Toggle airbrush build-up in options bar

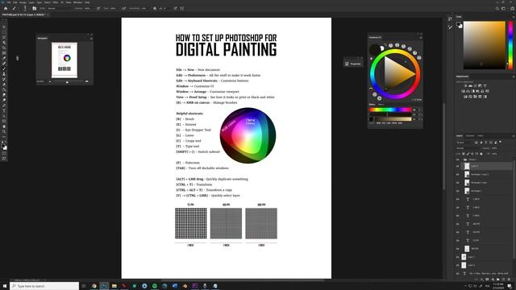(x=123, y=9)
